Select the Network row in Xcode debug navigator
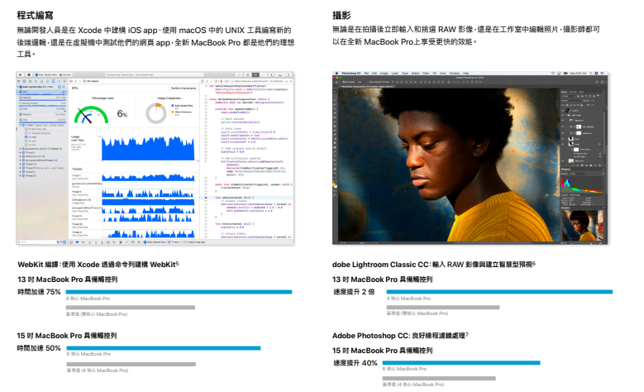 pos(42,114)
